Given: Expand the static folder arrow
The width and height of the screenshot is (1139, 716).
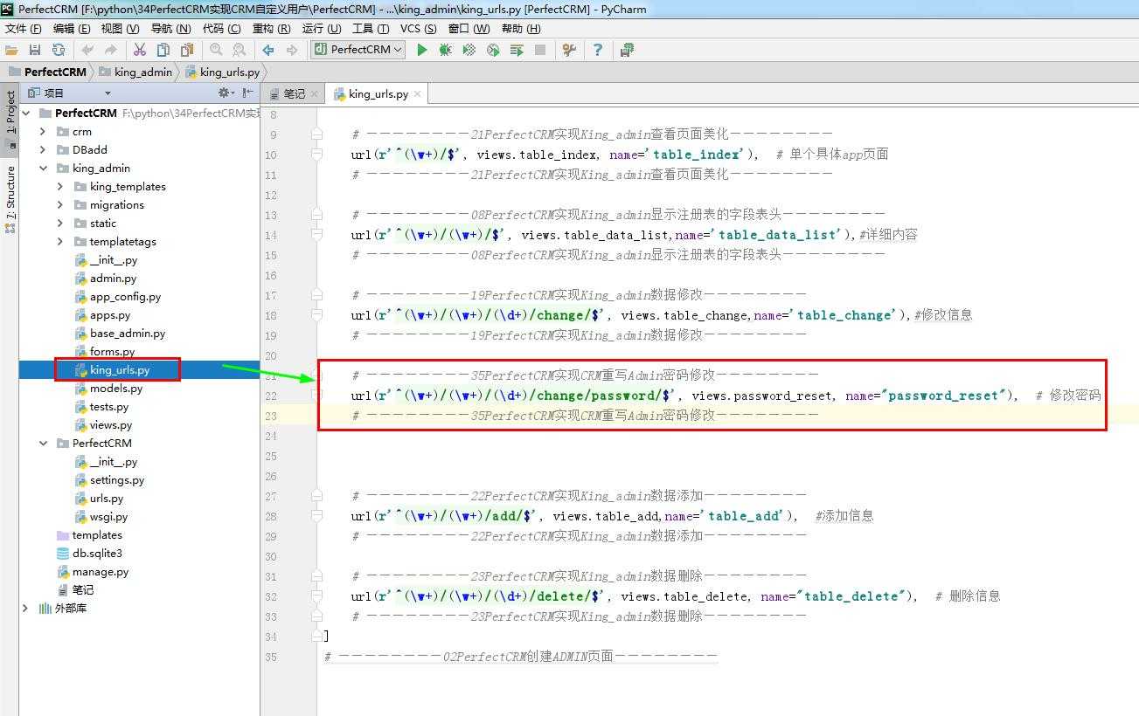Looking at the screenshot, I should pyautogui.click(x=60, y=223).
